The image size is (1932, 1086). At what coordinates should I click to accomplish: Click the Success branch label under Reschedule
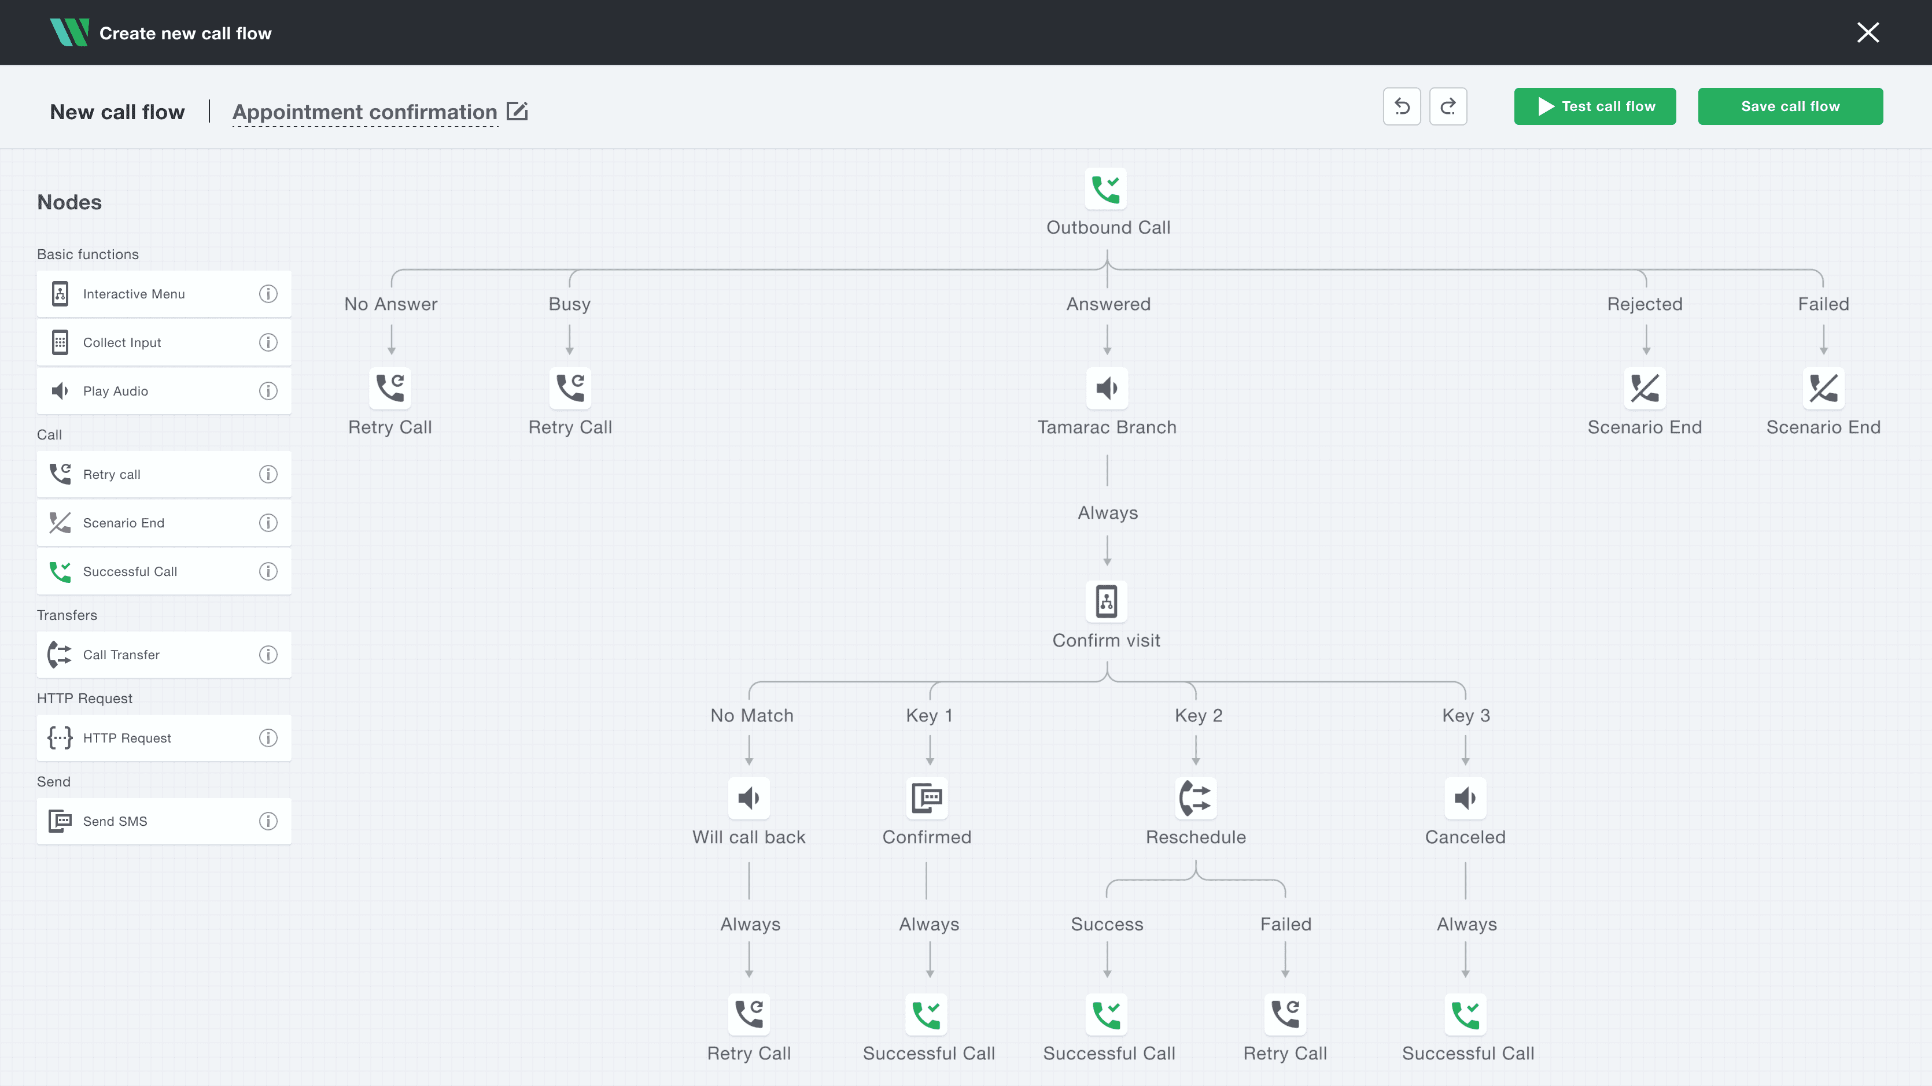coord(1107,925)
